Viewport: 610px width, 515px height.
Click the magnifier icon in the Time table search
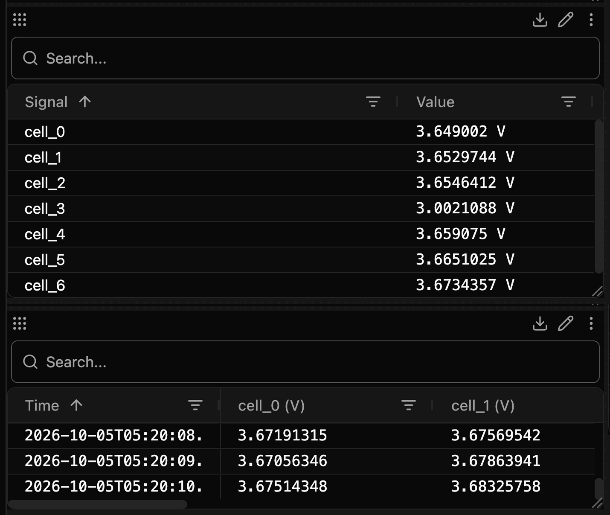coord(30,362)
